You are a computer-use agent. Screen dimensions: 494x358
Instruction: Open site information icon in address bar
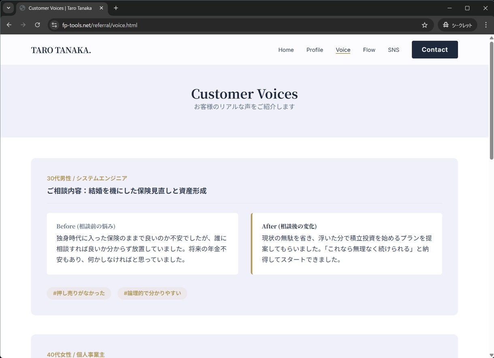coord(54,25)
